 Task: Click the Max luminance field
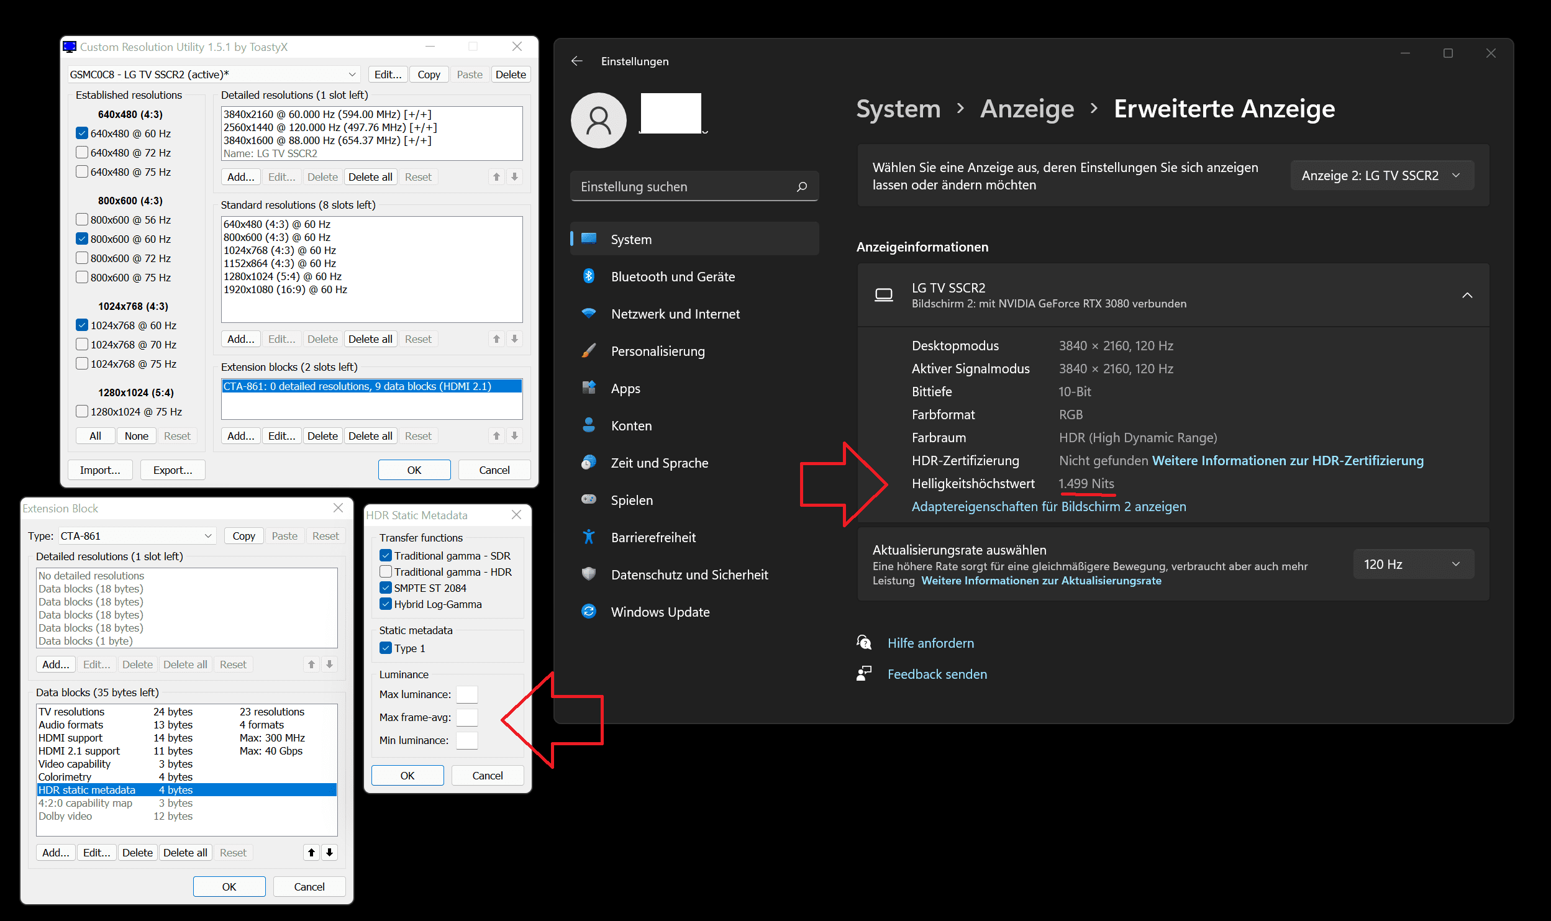[x=467, y=694]
